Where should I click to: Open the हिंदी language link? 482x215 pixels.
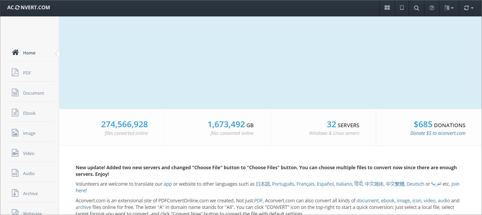[x=358, y=184]
